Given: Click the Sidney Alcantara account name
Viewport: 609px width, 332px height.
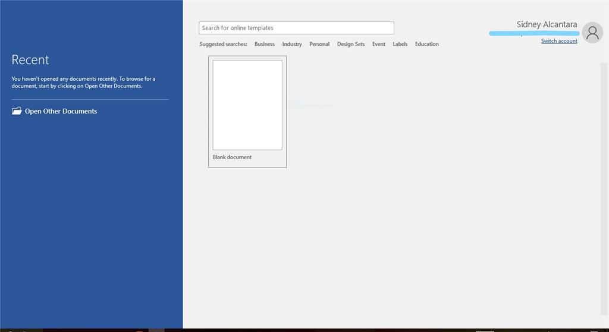Looking at the screenshot, I should [547, 24].
